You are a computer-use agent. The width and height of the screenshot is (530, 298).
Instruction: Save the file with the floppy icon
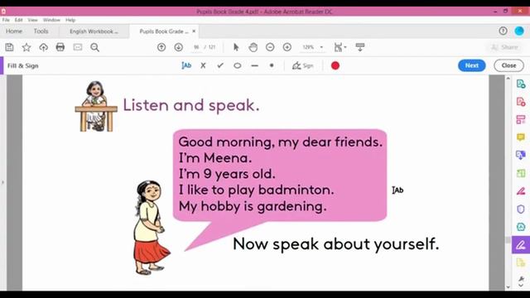9,47
